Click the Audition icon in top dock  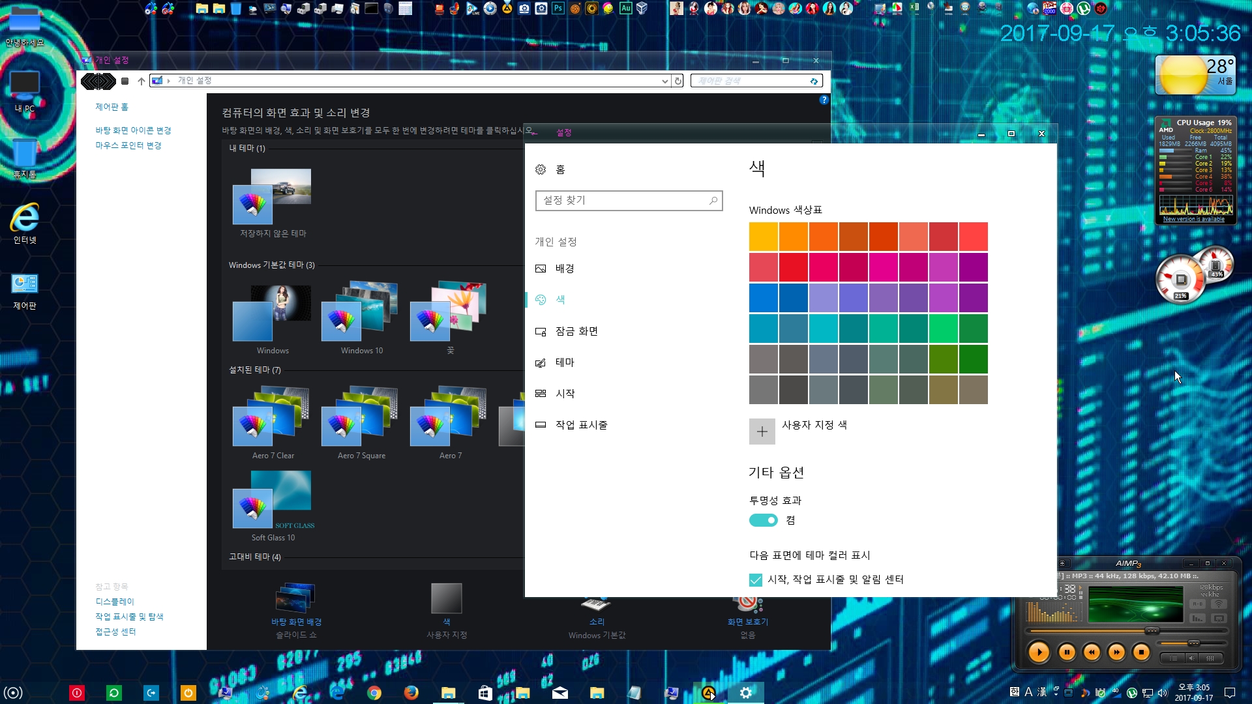click(x=626, y=8)
